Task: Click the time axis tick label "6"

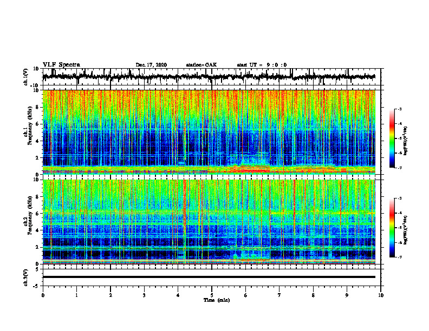Action: tap(246, 295)
